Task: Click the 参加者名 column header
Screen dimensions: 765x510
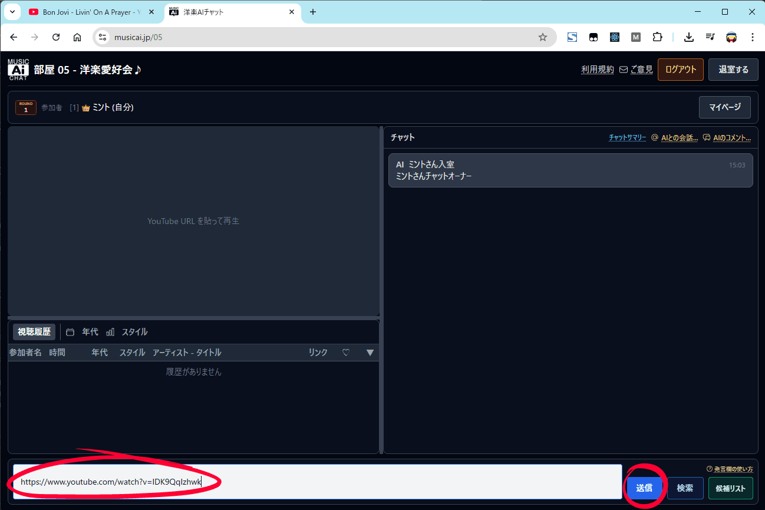Action: [25, 353]
